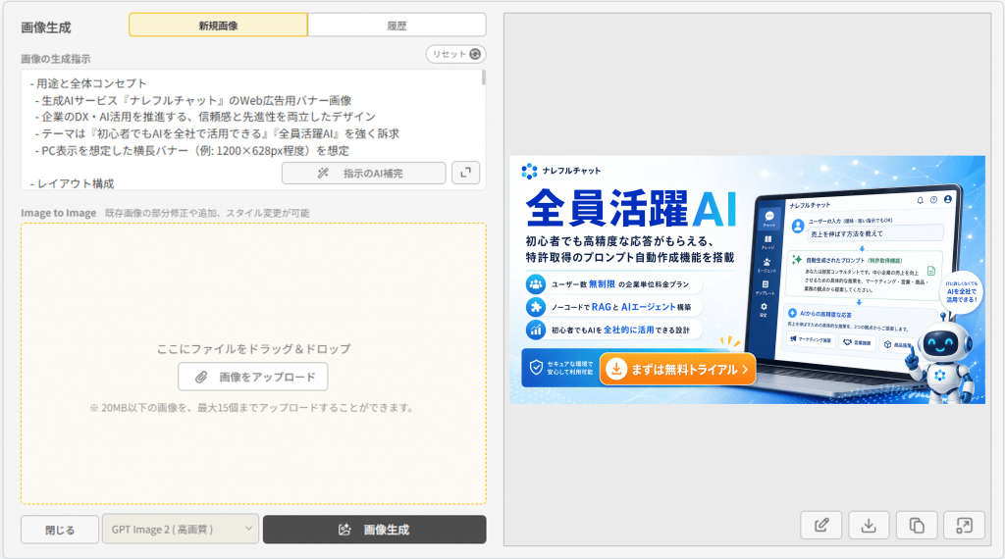Start generation with 画像生成 button

(x=374, y=530)
